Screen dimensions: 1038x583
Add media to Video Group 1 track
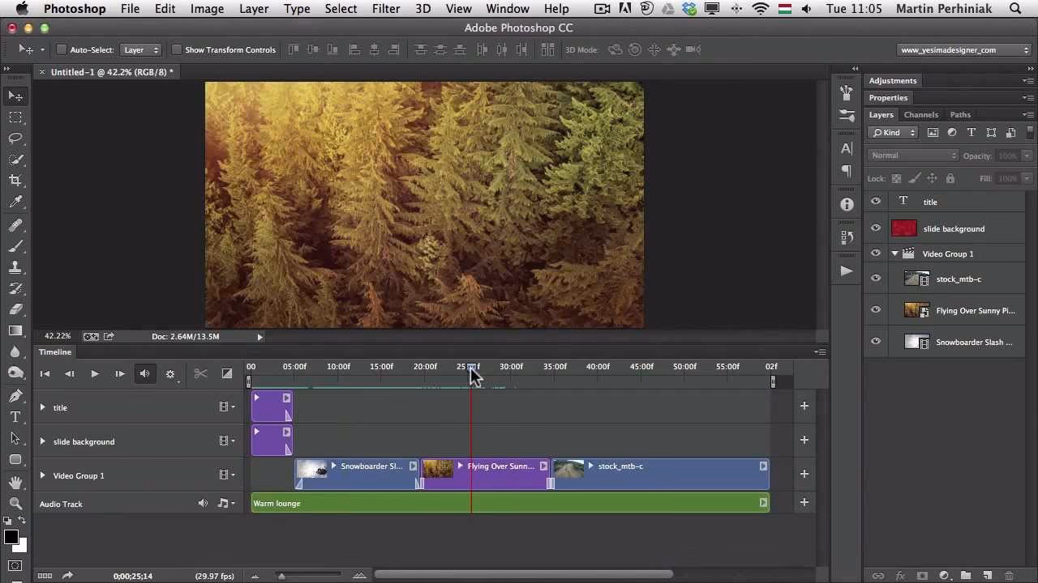(804, 474)
